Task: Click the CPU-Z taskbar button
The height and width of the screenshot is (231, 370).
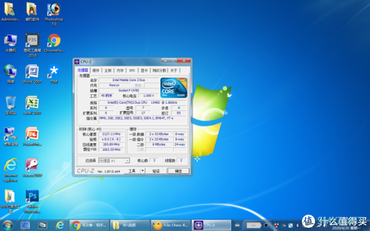Action: (x=211, y=226)
